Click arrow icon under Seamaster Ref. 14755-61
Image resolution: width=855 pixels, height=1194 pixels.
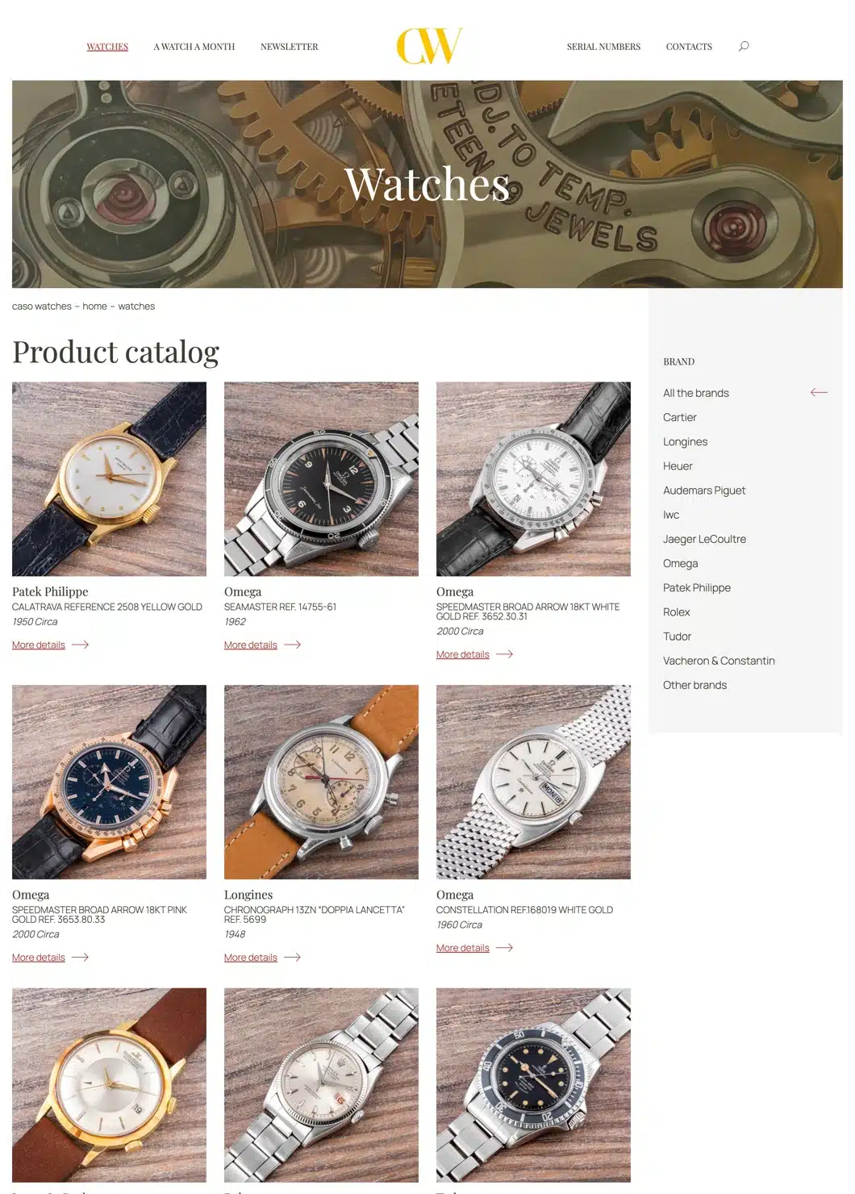click(x=292, y=645)
